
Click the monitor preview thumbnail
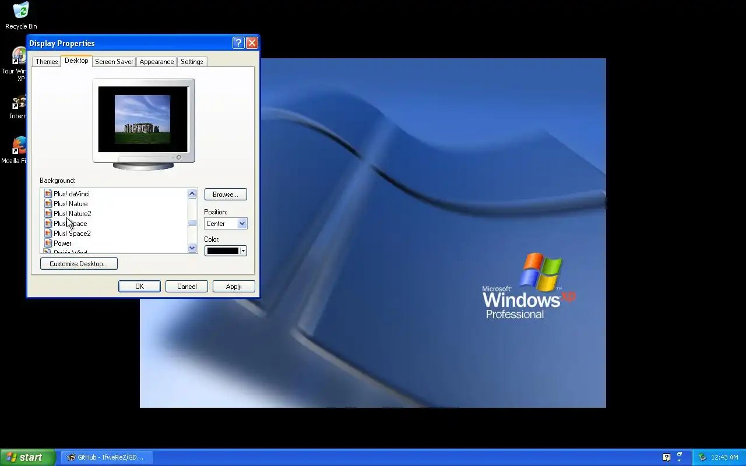[143, 119]
